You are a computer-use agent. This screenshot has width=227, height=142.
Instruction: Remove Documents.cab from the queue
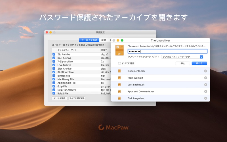[205, 71]
